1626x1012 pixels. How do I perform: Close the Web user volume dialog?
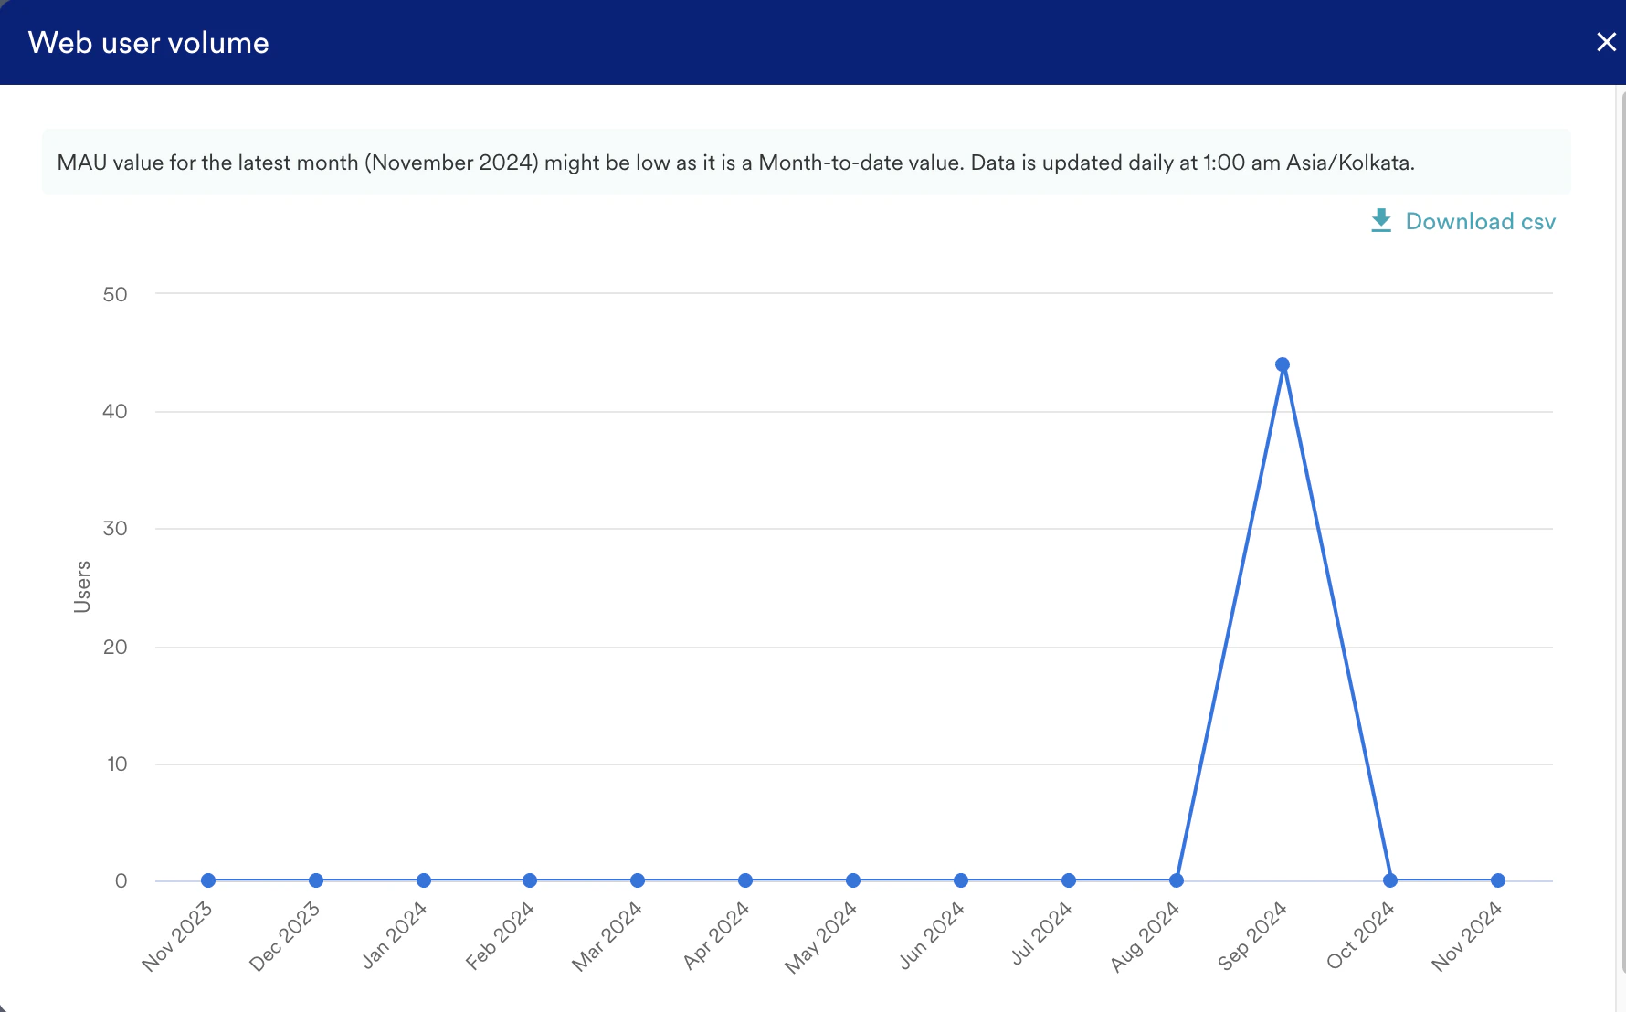(x=1607, y=42)
